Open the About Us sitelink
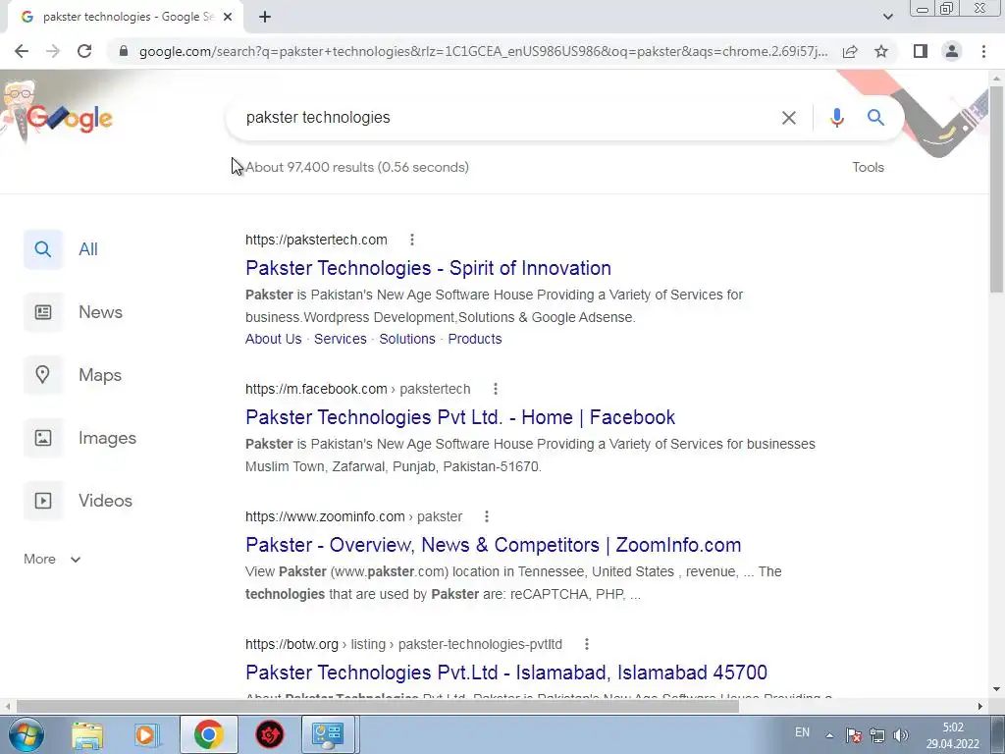This screenshot has height=754, width=1005. [273, 339]
